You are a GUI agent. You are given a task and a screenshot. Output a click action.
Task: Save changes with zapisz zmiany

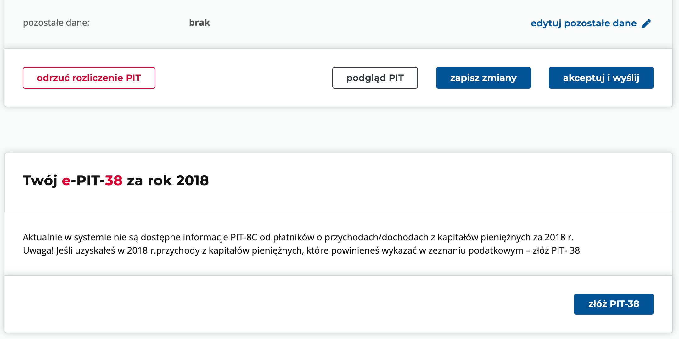[x=483, y=78]
